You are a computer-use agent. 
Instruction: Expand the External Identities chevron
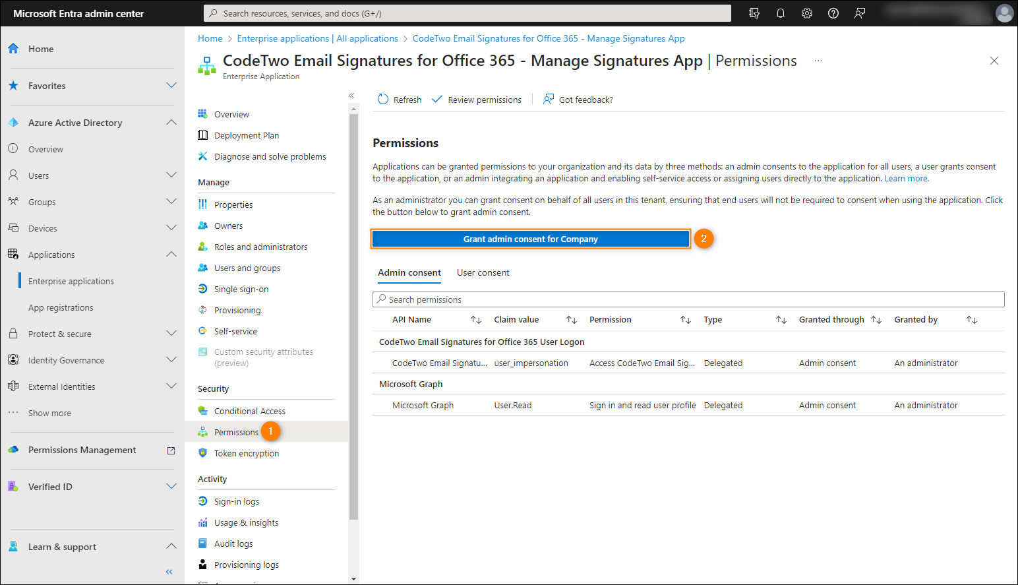pyautogui.click(x=171, y=386)
